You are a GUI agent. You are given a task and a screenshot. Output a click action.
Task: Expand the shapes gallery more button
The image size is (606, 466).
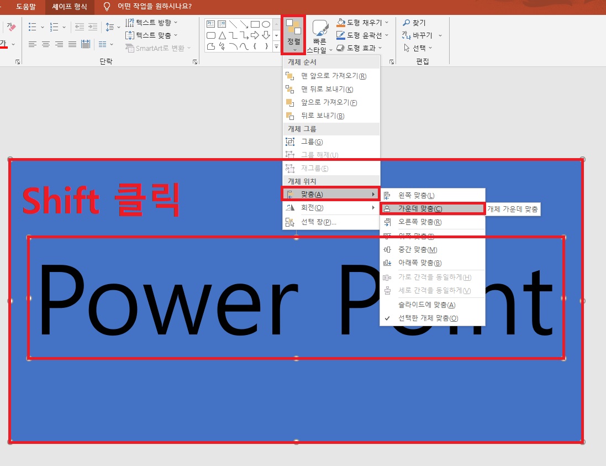[276, 46]
